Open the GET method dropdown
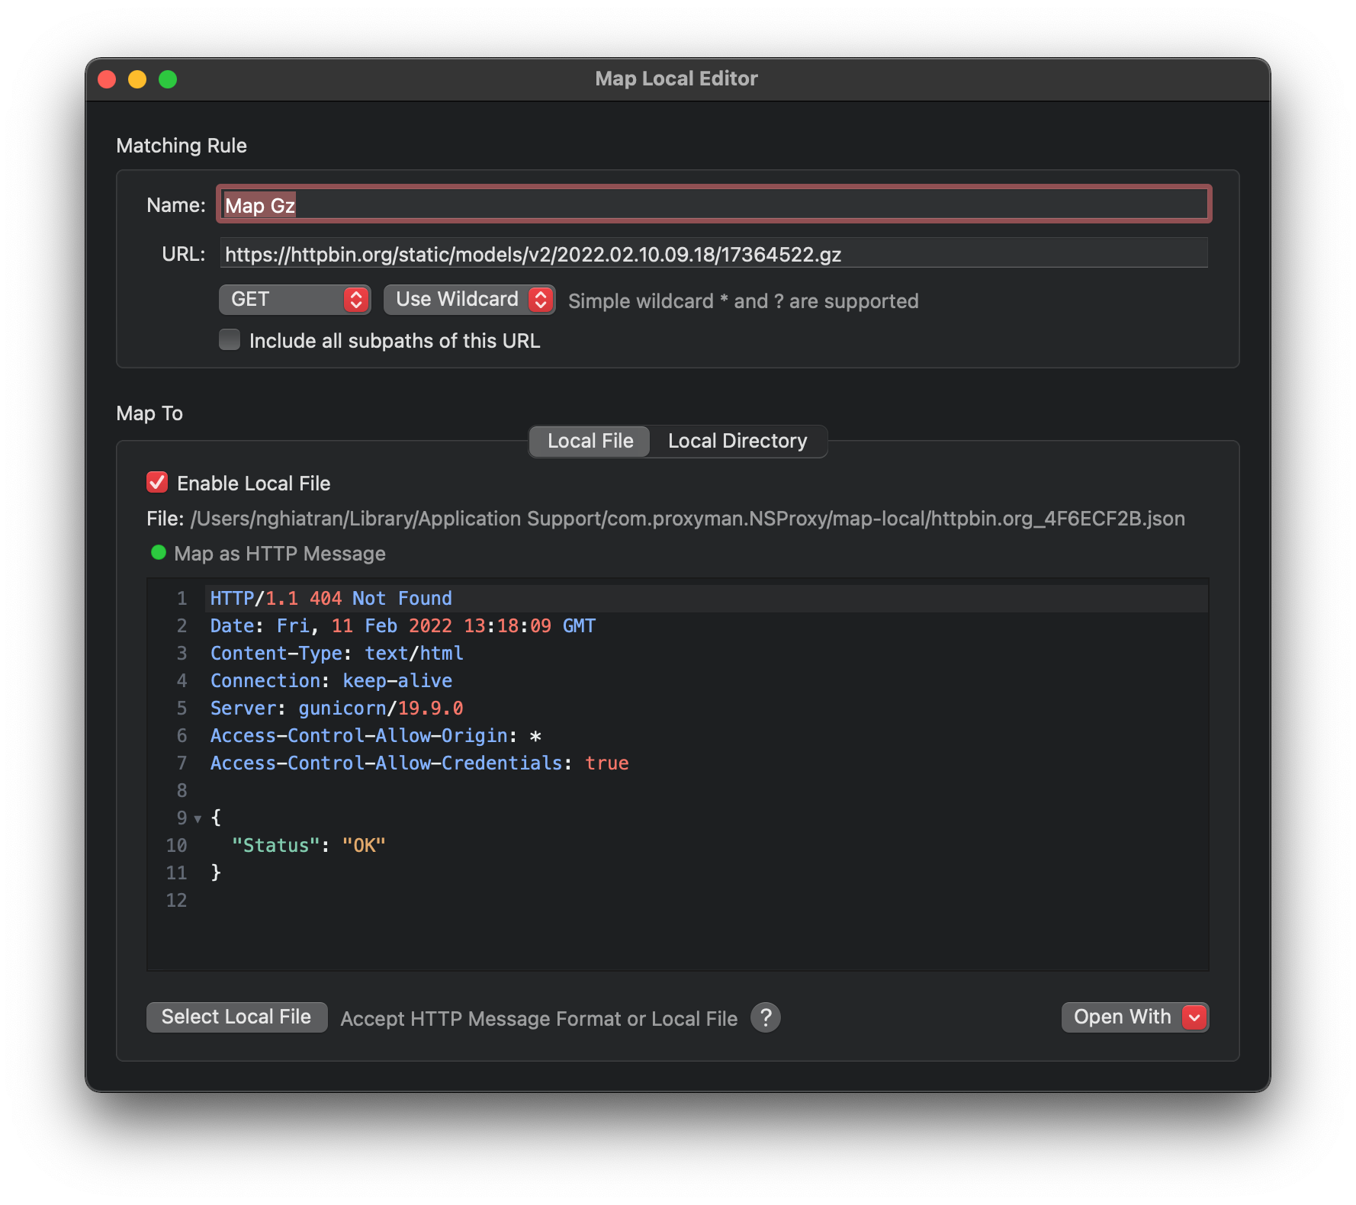1356x1205 pixels. click(x=294, y=300)
